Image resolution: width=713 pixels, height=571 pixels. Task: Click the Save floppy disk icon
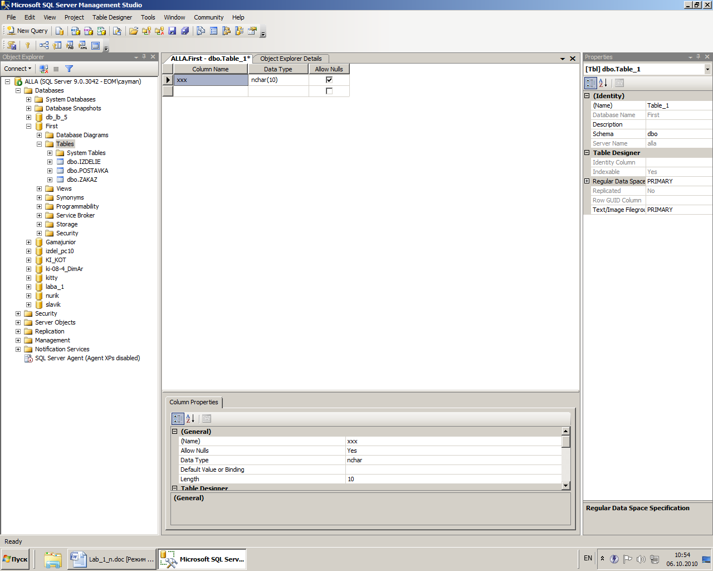(x=172, y=31)
